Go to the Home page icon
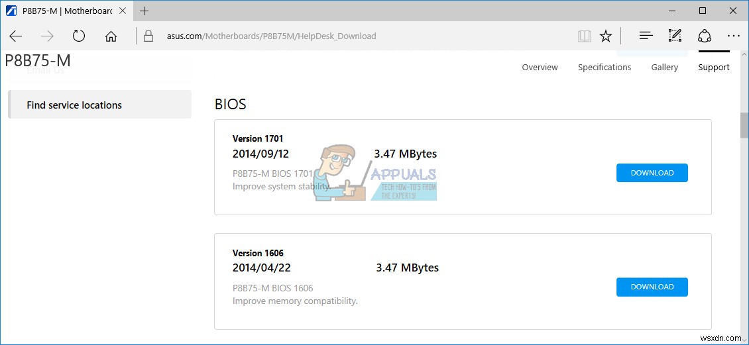The image size is (749, 345). (x=111, y=36)
